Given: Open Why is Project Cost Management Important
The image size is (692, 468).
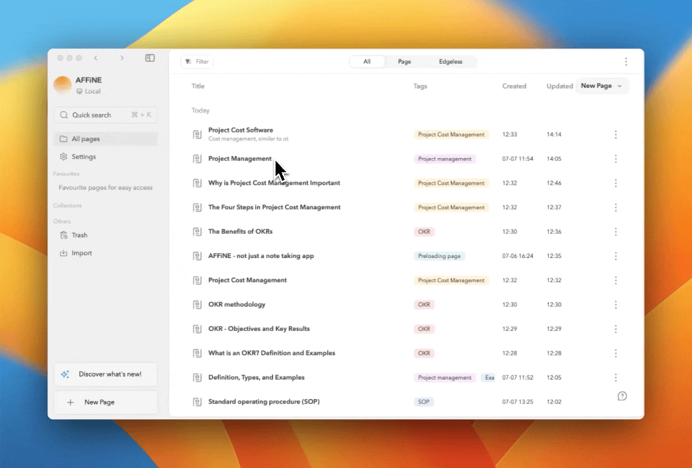Looking at the screenshot, I should click(274, 183).
